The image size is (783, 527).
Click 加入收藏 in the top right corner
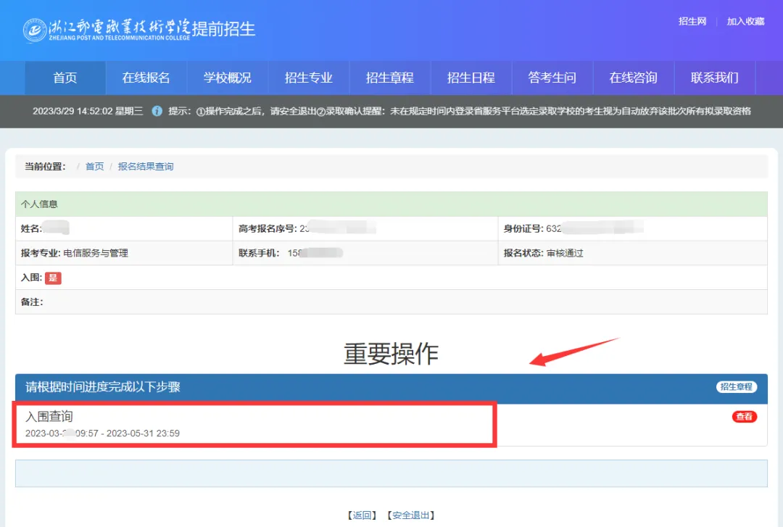pyautogui.click(x=745, y=22)
